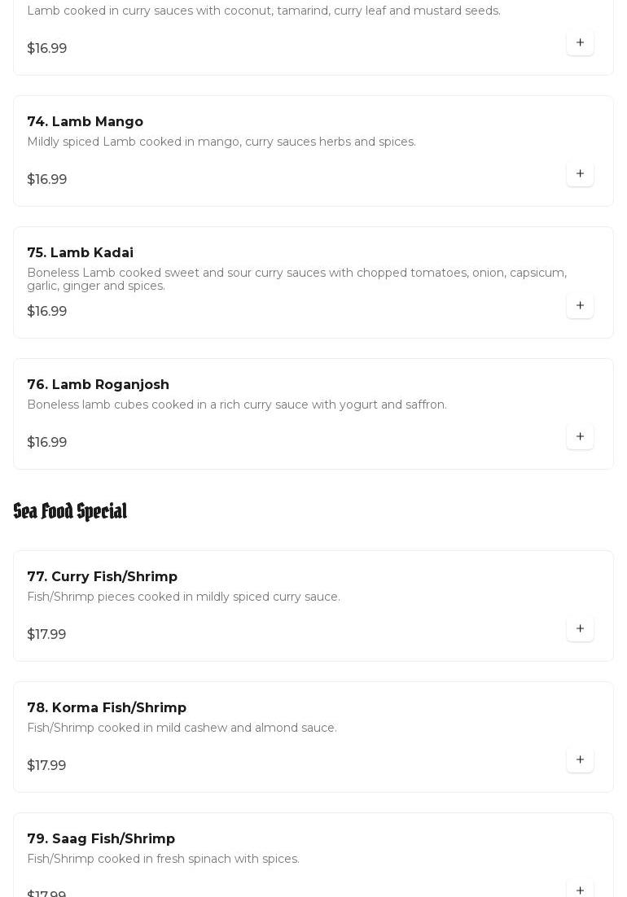Click the Lamb Roganjosh $16.99 price
Screen dimensions: 627x897
47,442
